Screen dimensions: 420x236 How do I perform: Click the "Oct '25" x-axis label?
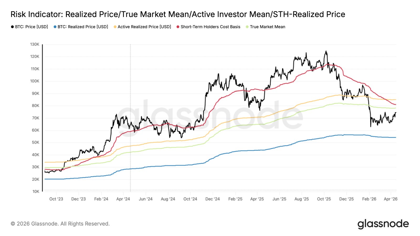[324, 199]
